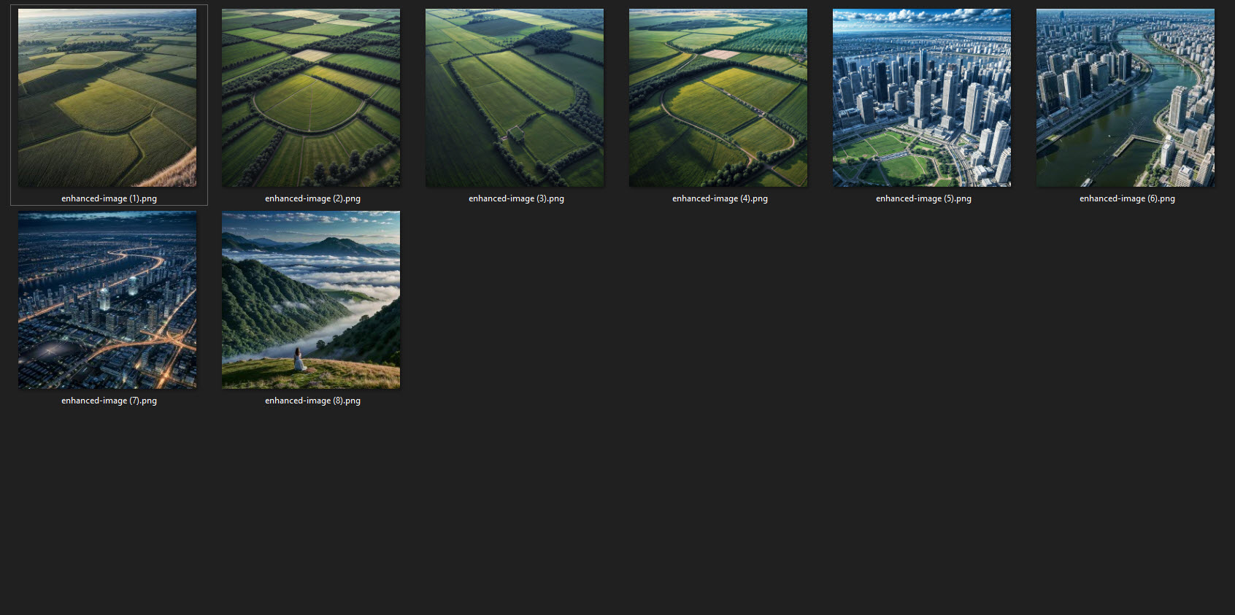Viewport: 1235px width, 615px height.
Task: Choose the enhanced-image (4).png thumbnail preview
Action: point(718,98)
